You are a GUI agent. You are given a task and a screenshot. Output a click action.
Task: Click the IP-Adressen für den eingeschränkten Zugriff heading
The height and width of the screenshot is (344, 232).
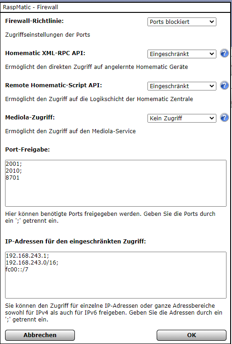point(75,242)
